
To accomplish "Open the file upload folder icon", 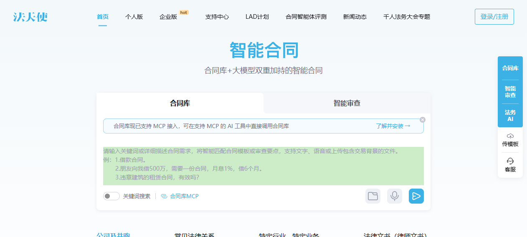I will tap(373, 196).
